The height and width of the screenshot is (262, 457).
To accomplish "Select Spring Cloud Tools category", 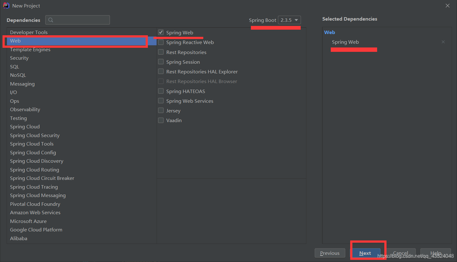I will (x=82, y=144).
